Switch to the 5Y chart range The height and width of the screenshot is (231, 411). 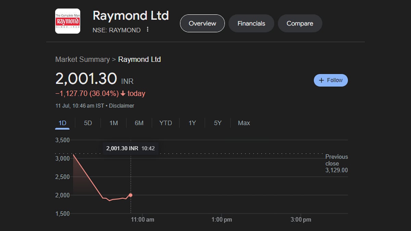click(217, 123)
